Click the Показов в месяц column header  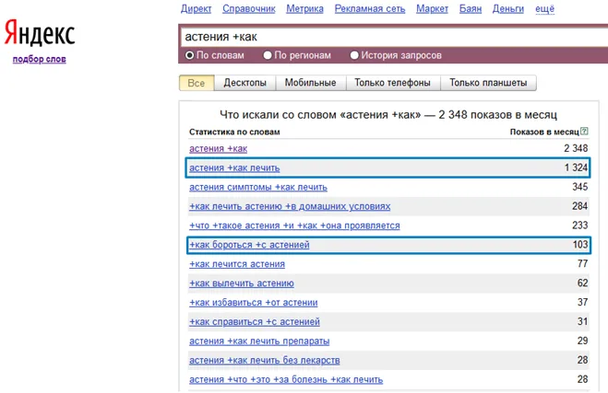tap(544, 132)
